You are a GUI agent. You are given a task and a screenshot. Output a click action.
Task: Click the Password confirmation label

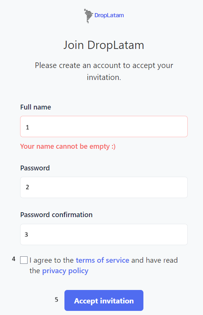57,215
